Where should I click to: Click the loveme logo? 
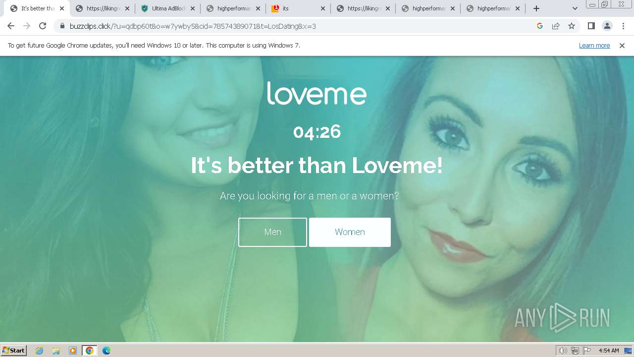pyautogui.click(x=317, y=93)
